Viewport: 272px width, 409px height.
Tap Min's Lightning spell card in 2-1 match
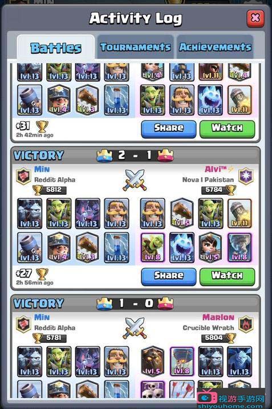tap(116, 247)
